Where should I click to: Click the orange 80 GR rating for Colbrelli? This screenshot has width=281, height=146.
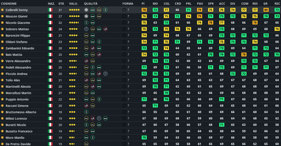pyautogui.click(x=266, y=10)
